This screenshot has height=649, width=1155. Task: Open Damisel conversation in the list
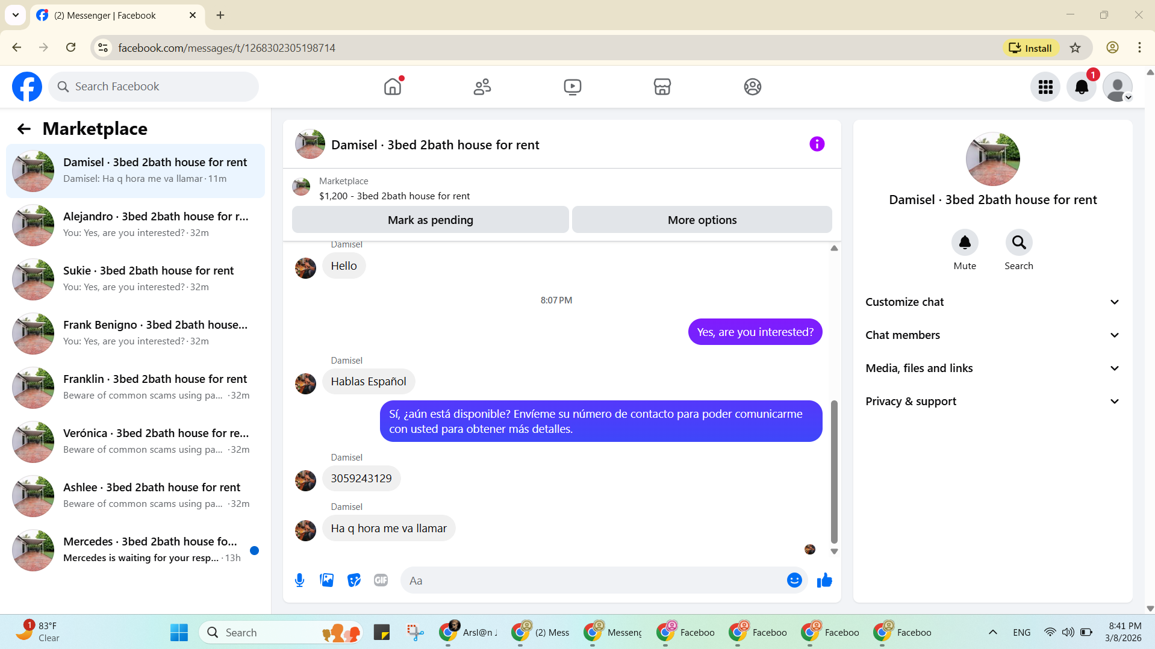(135, 171)
